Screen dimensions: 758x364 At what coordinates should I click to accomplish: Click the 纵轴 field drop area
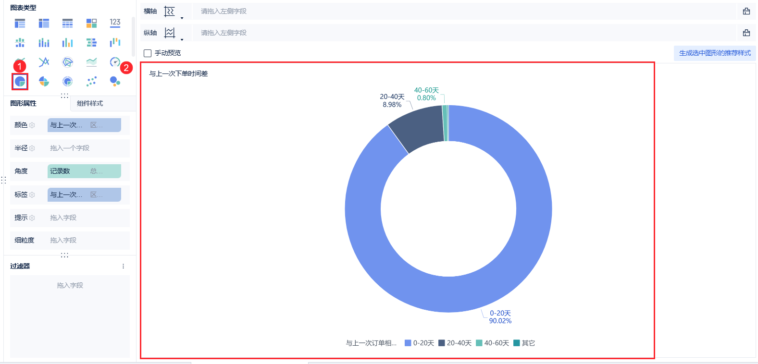[464, 33]
